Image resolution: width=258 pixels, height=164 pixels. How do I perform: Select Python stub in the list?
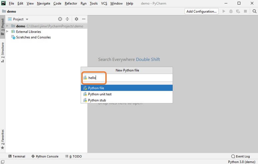pyautogui.click(x=127, y=100)
